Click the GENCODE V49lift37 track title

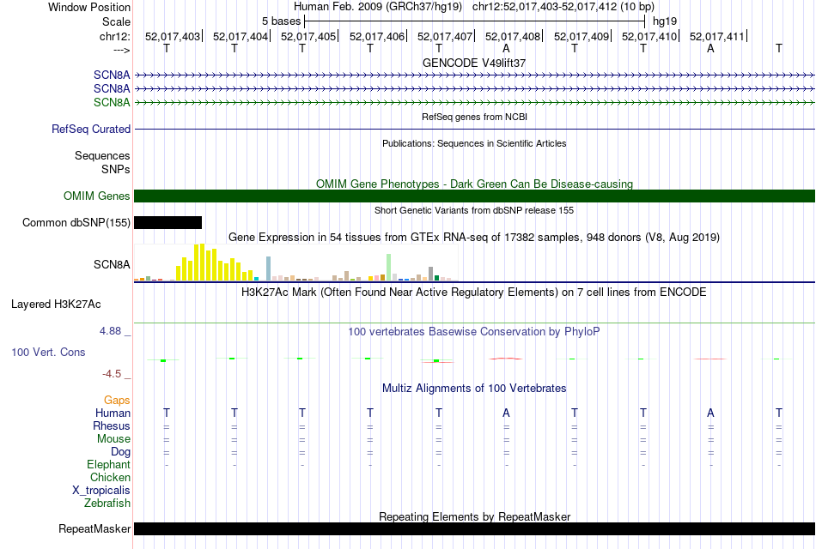point(474,63)
